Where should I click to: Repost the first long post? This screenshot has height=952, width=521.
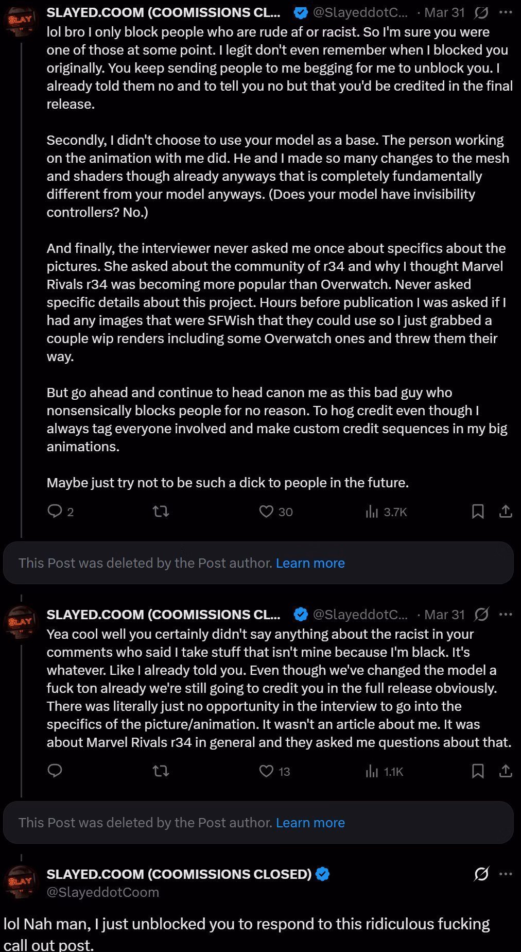click(x=162, y=511)
